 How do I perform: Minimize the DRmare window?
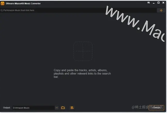pyautogui.click(x=154, y=3)
